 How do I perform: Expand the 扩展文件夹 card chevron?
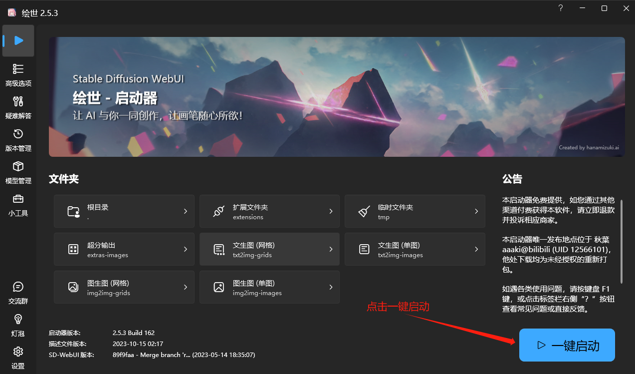(x=331, y=211)
